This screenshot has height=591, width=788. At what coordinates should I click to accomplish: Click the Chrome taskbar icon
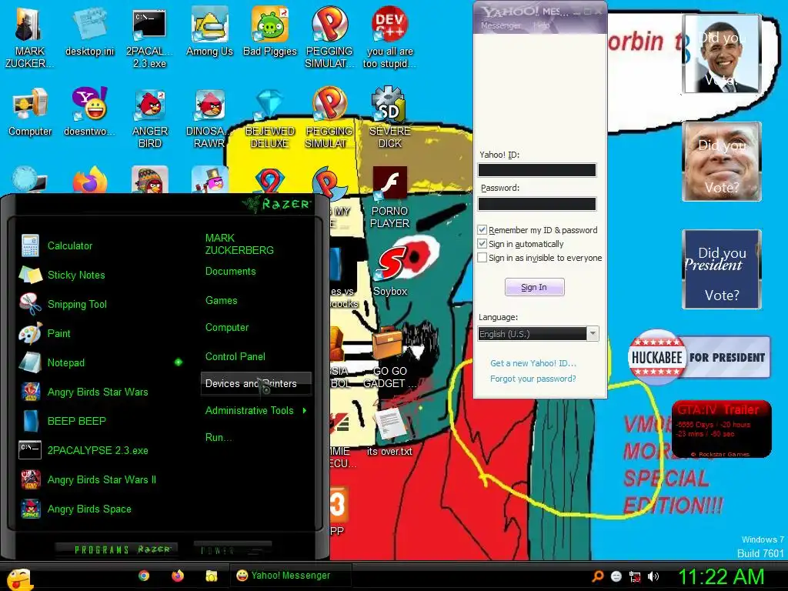(144, 576)
